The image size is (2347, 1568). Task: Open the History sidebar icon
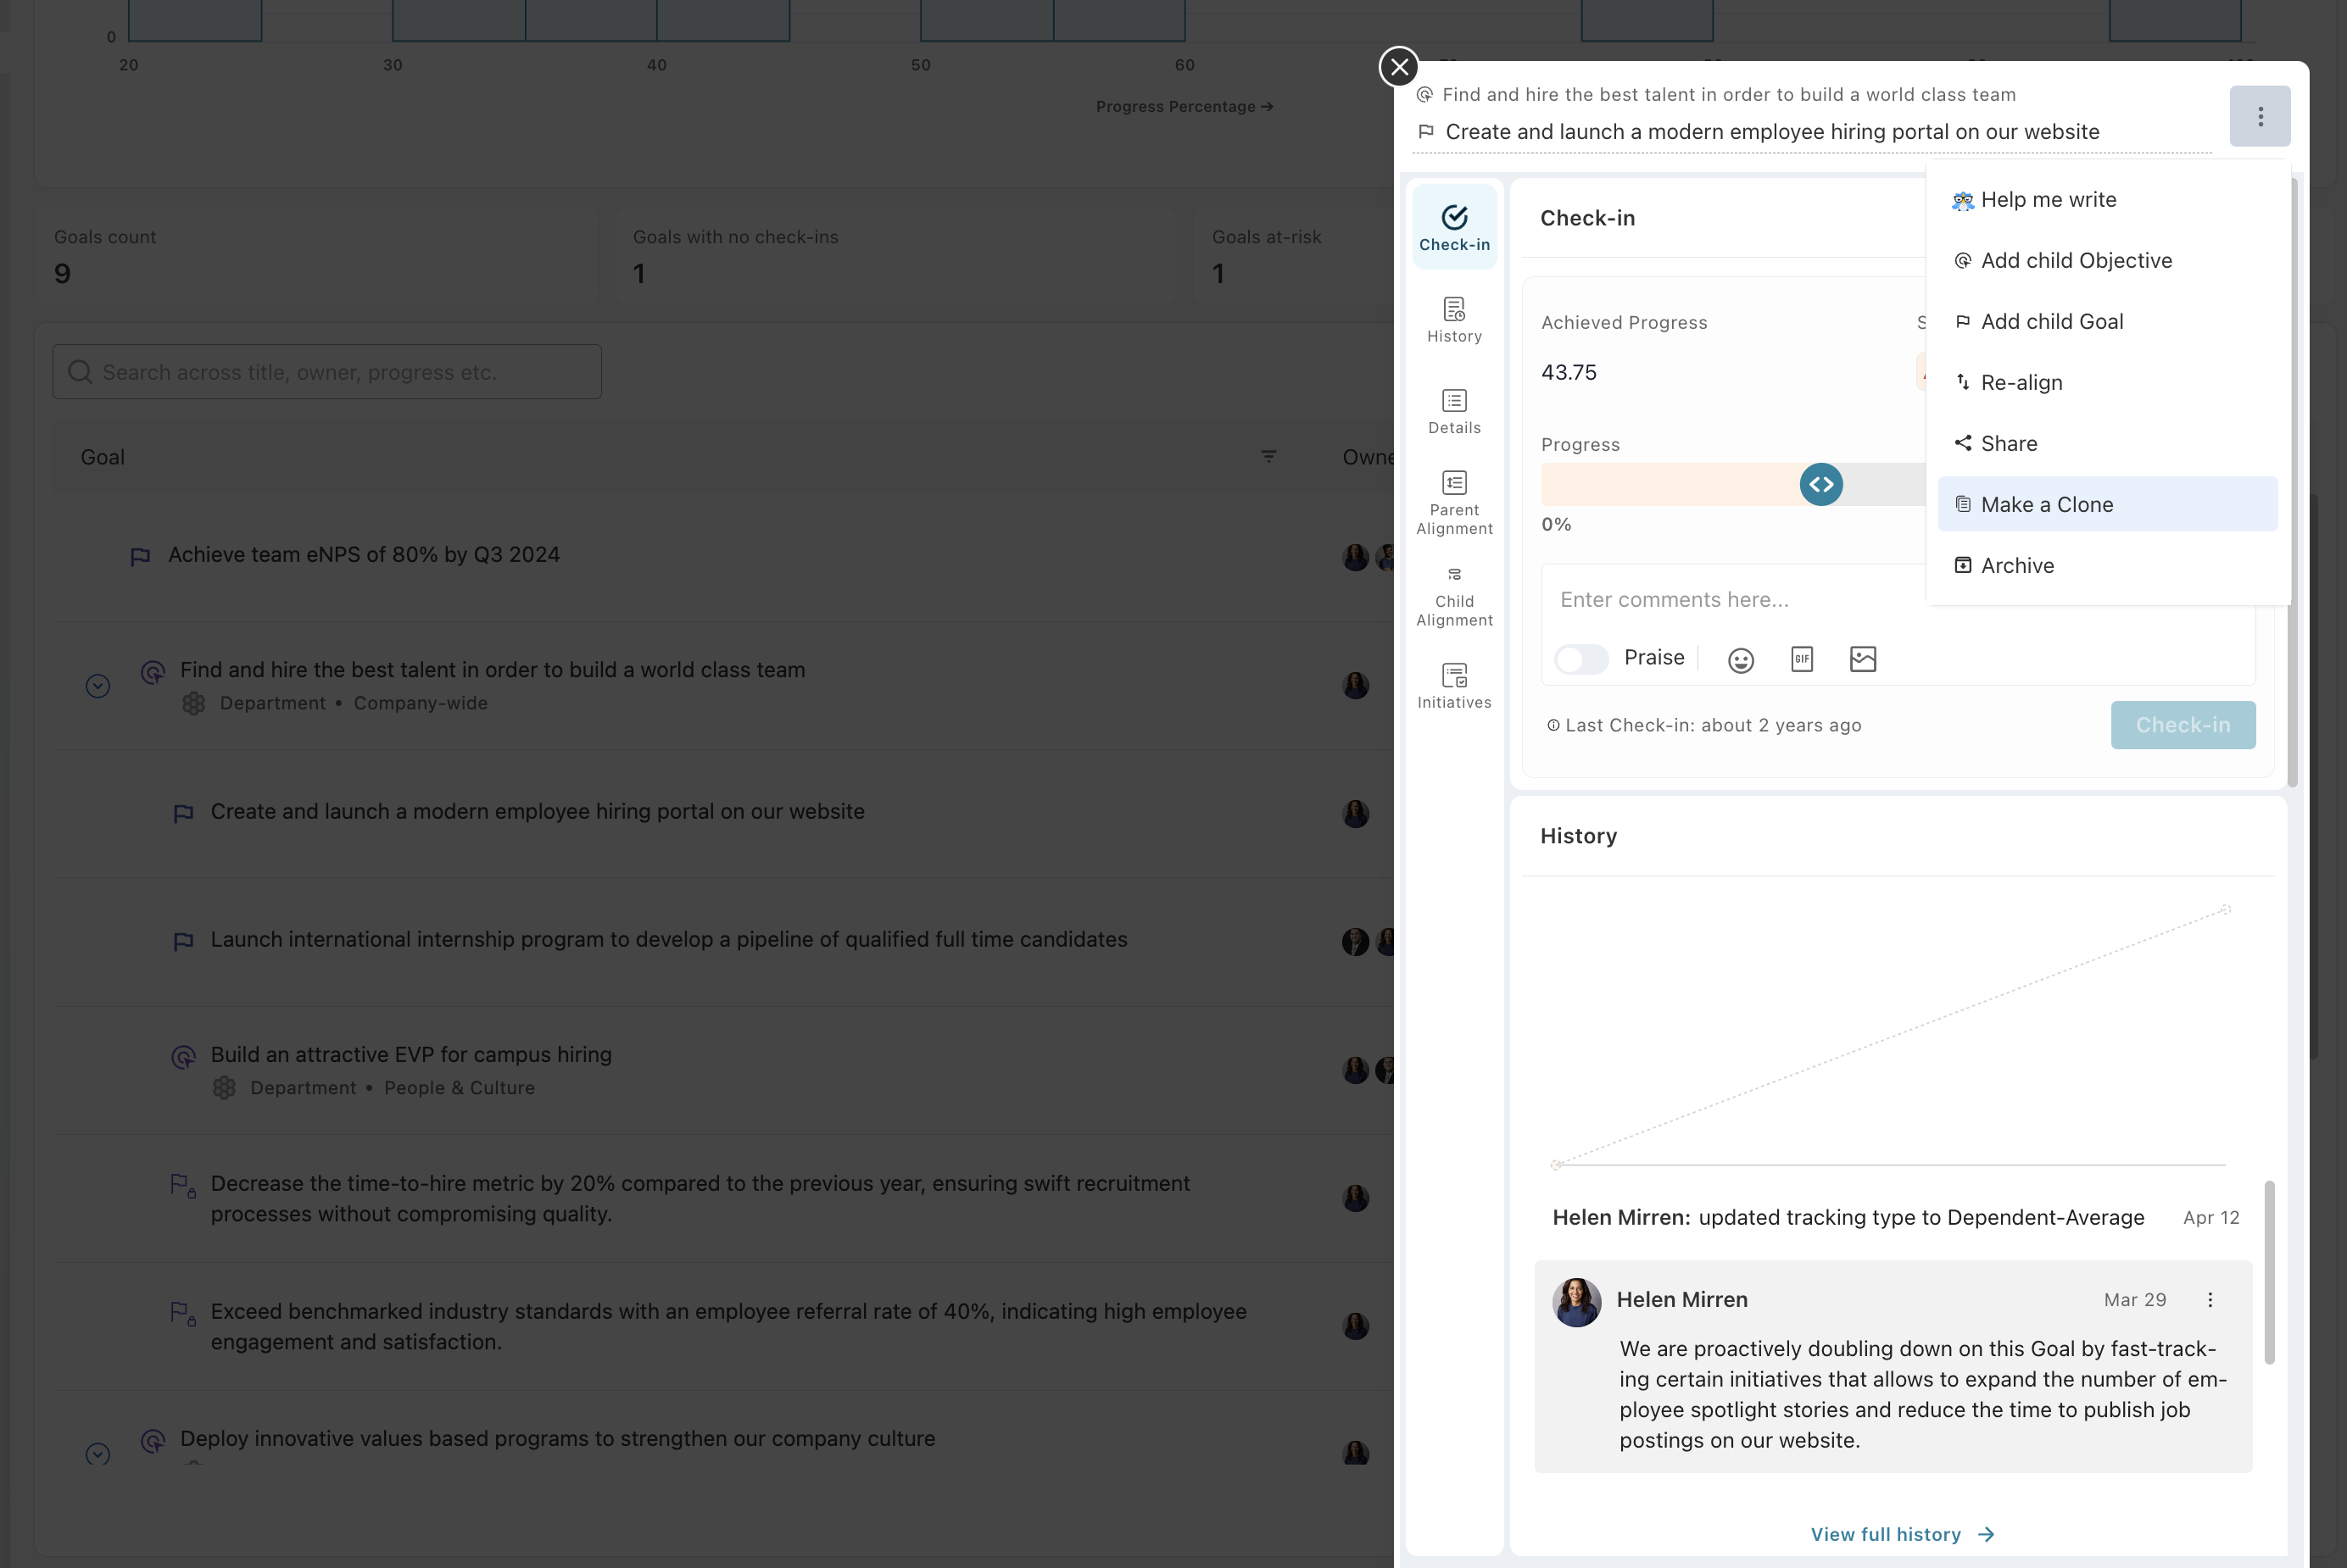[x=1453, y=319]
